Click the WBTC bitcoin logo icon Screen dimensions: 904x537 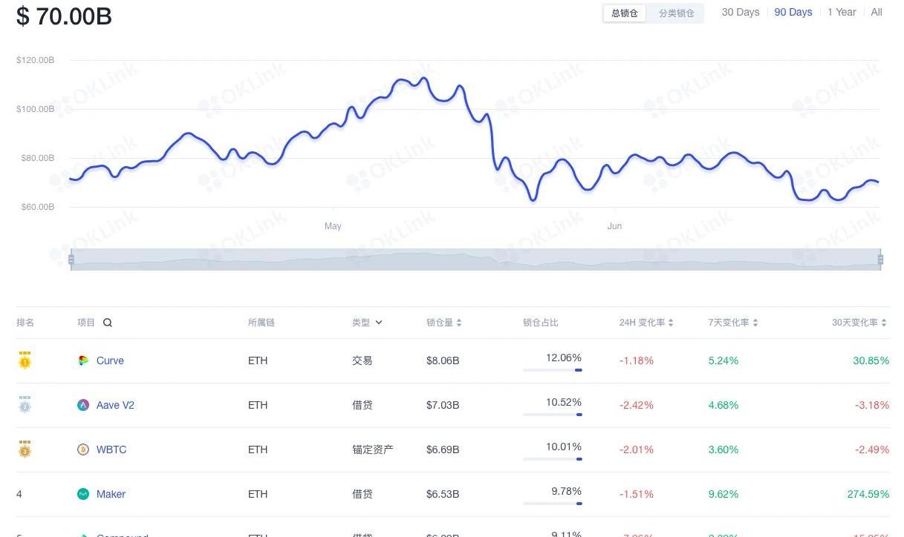click(83, 449)
